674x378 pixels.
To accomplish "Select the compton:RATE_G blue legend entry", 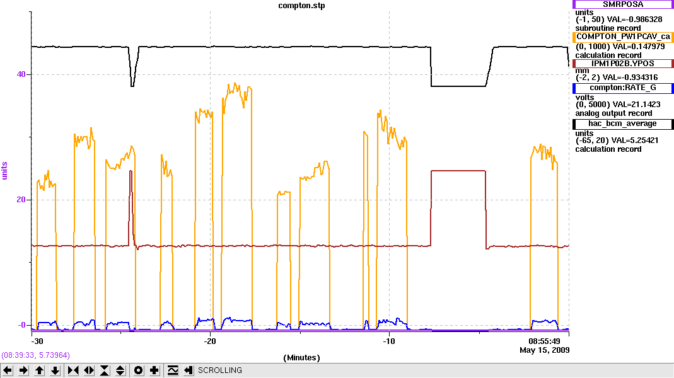I will 623,88.
